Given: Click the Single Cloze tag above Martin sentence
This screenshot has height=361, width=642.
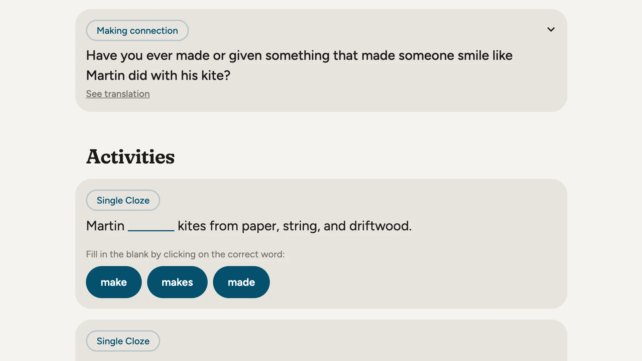Looking at the screenshot, I should (x=123, y=201).
